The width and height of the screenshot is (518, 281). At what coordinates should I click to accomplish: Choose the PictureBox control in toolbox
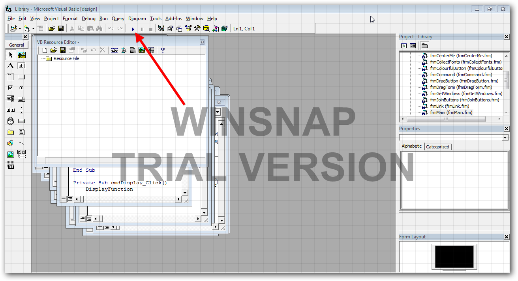tap(21, 55)
